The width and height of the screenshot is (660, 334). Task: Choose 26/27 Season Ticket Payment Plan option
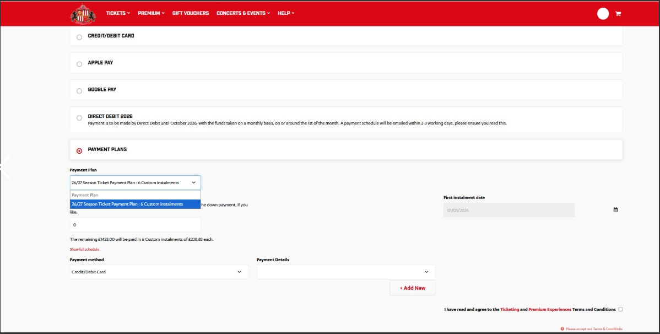pyautogui.click(x=135, y=204)
